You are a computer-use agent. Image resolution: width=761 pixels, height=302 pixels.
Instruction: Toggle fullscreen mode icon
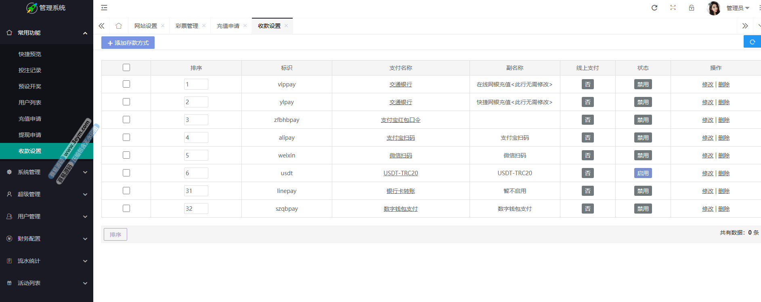673,8
